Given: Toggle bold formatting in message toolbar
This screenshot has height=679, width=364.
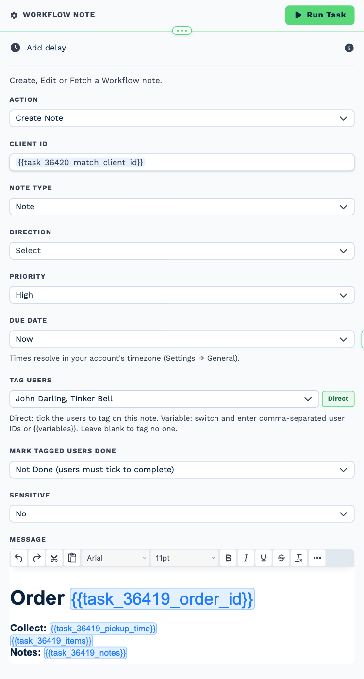Looking at the screenshot, I should 228,558.
